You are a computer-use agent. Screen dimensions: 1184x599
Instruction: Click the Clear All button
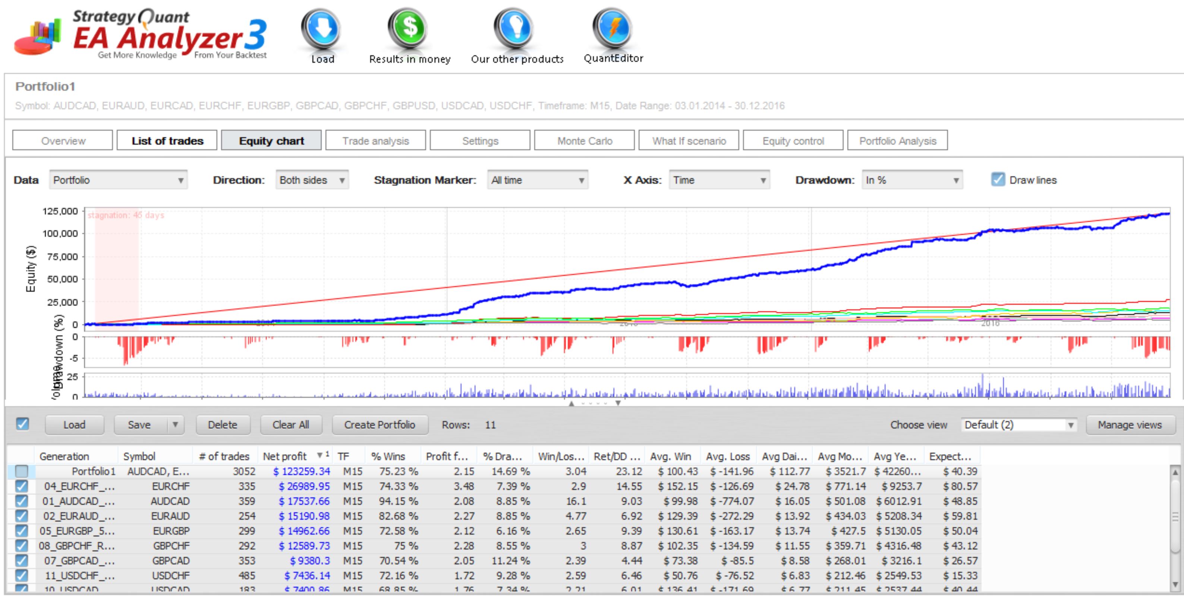pyautogui.click(x=291, y=424)
